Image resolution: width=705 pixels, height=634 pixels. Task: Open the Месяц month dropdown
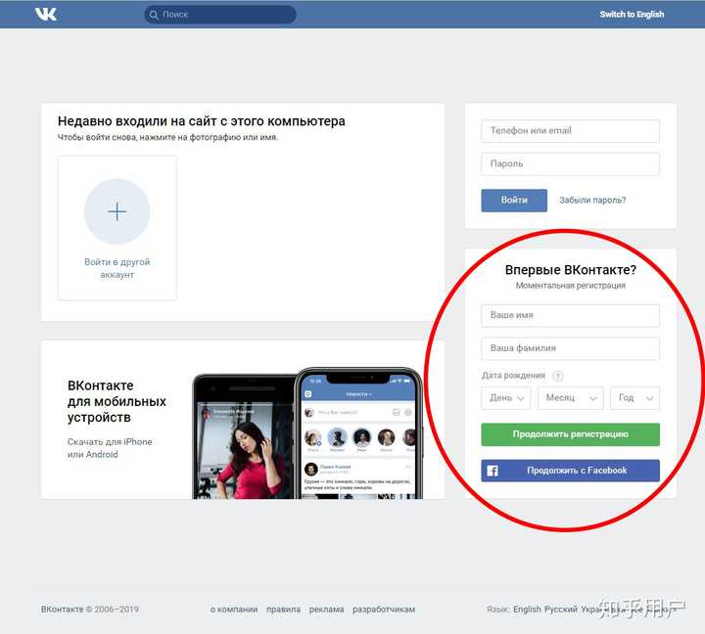pos(571,398)
